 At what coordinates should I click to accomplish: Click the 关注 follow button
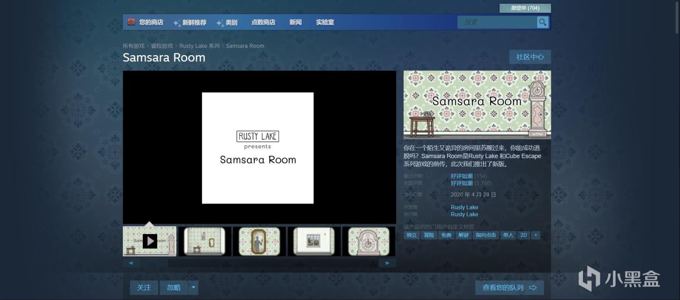coord(144,287)
